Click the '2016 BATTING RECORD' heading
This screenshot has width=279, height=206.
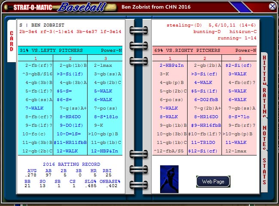click(x=72, y=164)
